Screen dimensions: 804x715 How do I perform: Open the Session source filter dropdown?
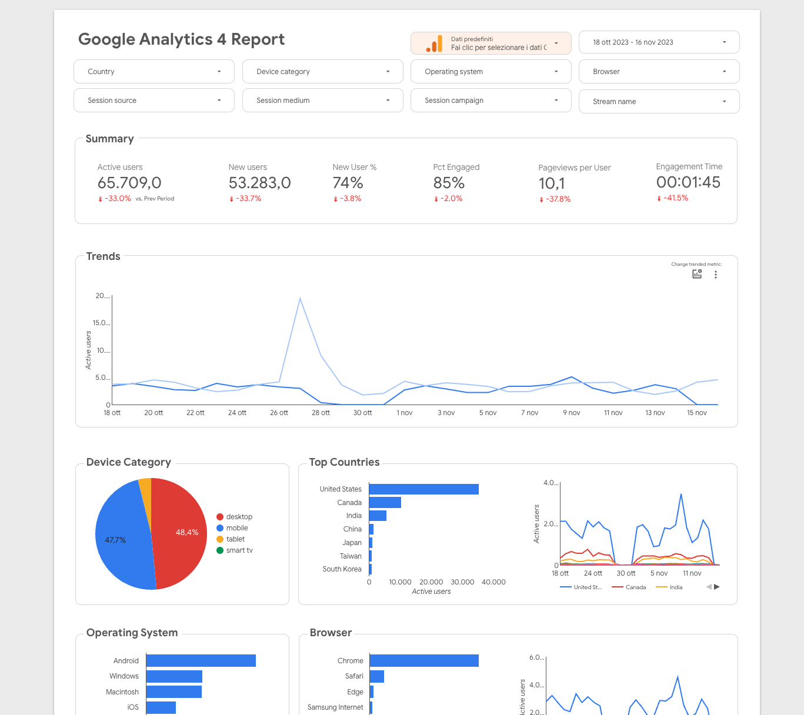(x=154, y=101)
